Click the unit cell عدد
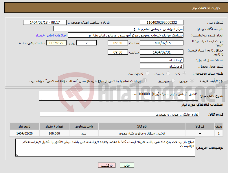Viewport: 228px width, 173px height. coord(84,133)
